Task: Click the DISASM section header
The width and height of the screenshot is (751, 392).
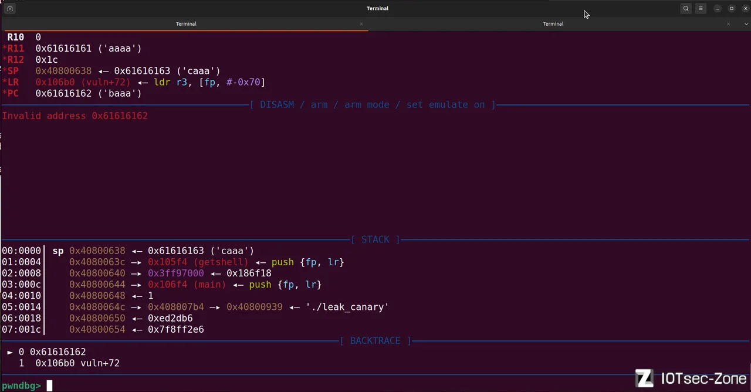Action: [373, 104]
